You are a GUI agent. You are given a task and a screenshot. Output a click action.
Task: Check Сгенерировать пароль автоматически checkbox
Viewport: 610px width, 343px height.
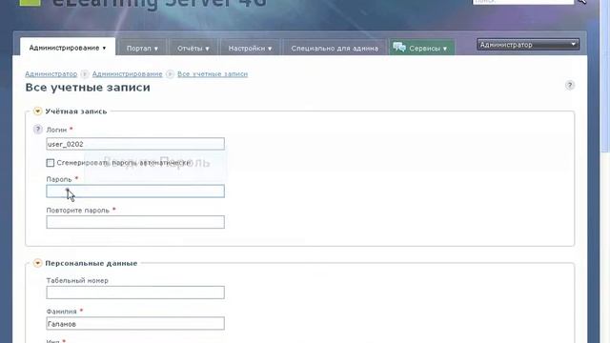pyautogui.click(x=51, y=163)
